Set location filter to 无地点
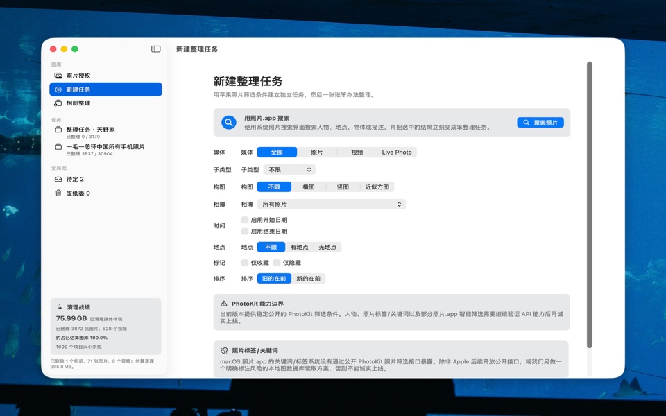 click(327, 247)
